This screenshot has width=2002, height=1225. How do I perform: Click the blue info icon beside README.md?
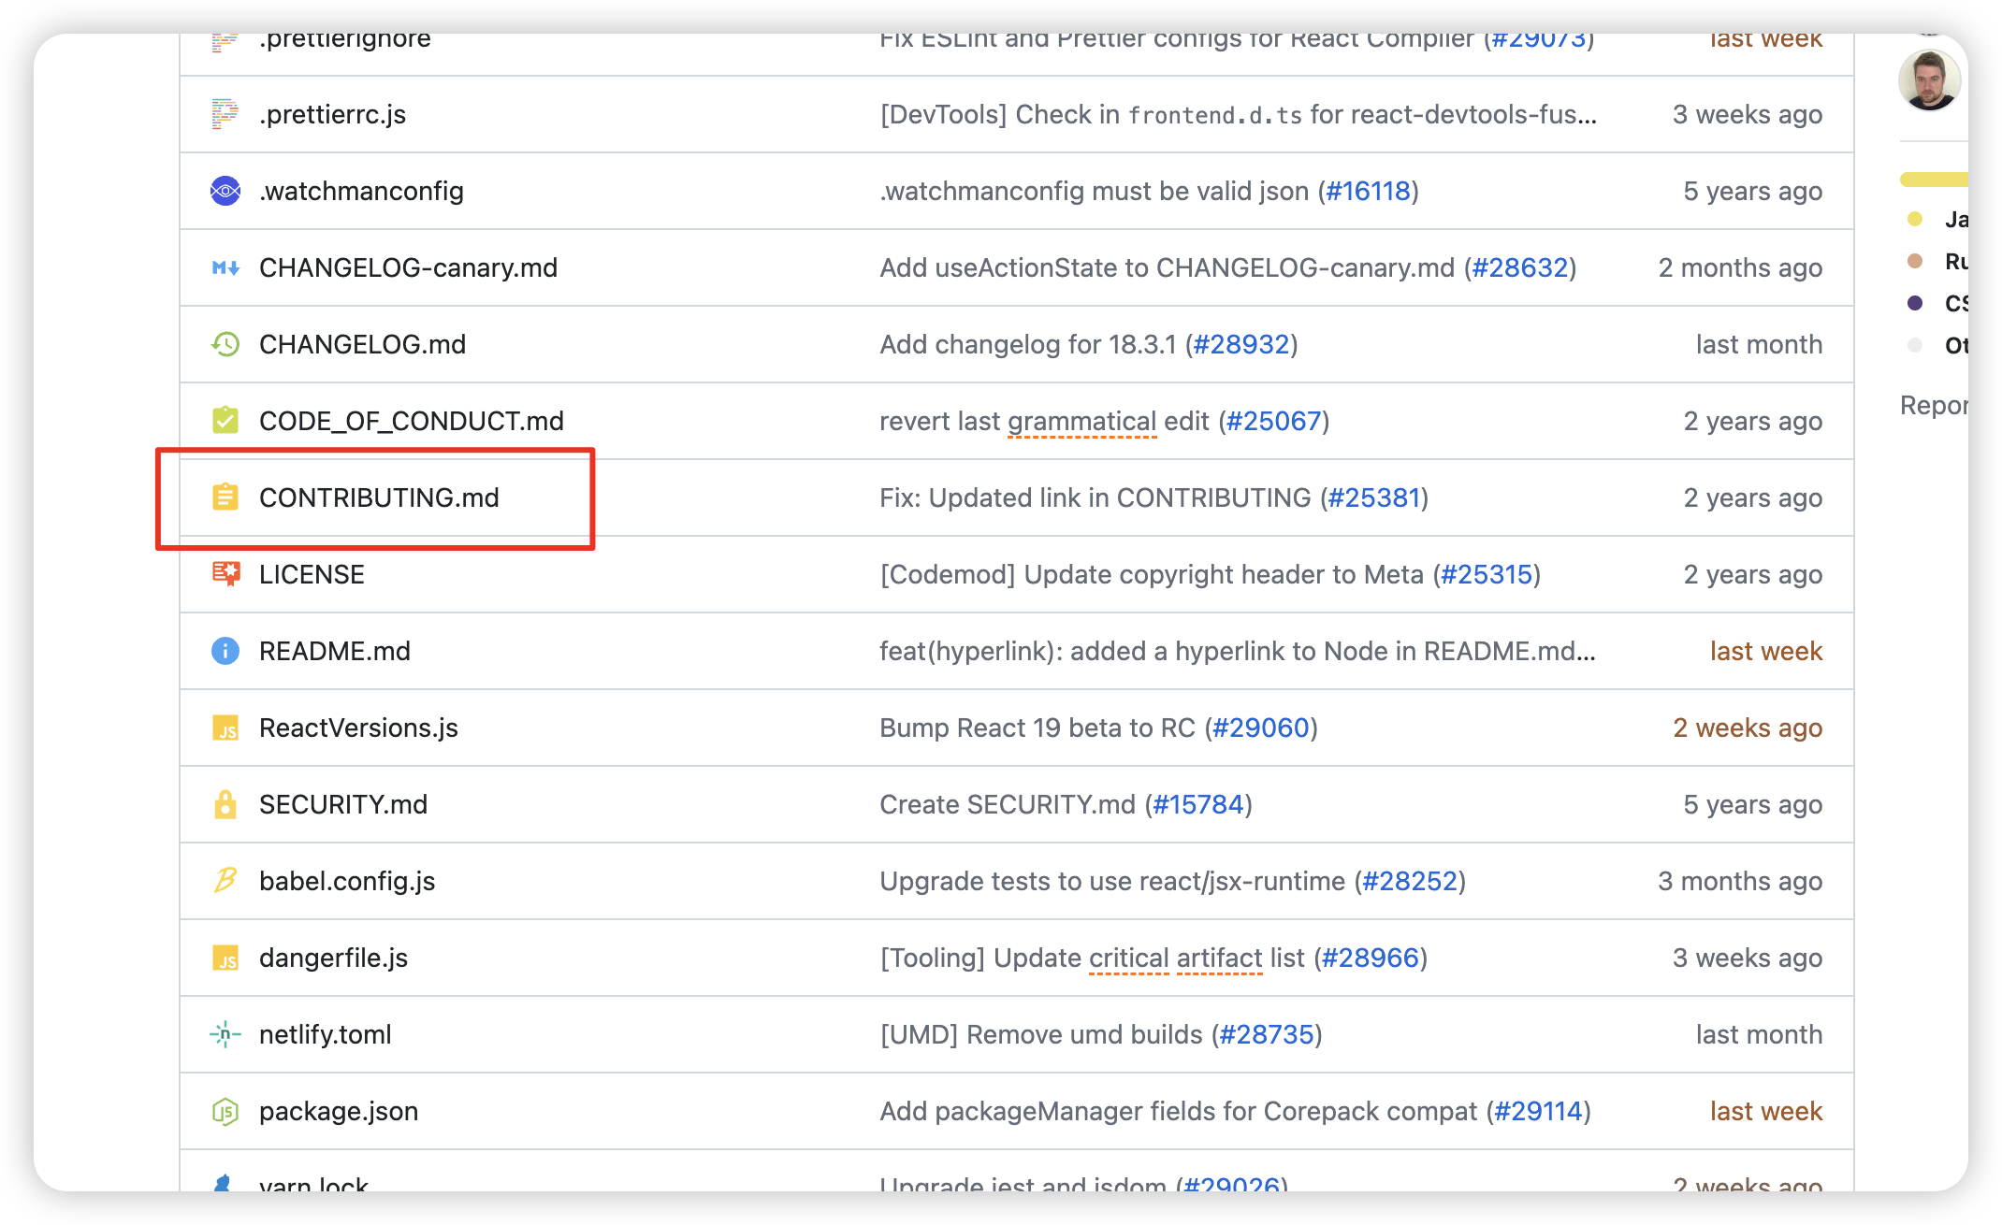[225, 651]
